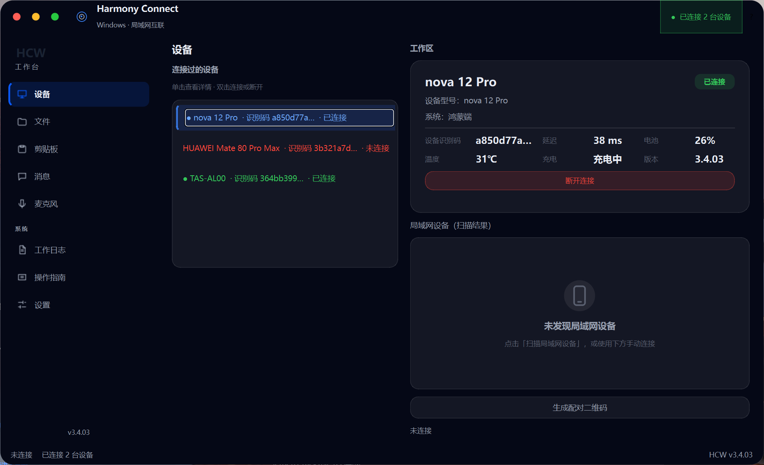Click charging status 充电中

click(x=608, y=159)
